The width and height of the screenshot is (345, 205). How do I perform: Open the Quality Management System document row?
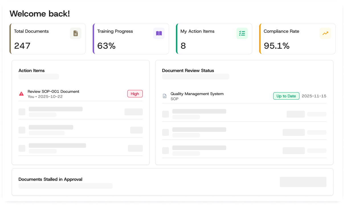click(x=244, y=96)
